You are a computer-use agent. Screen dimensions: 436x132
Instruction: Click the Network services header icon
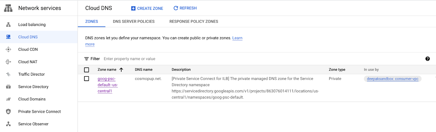click(8, 8)
